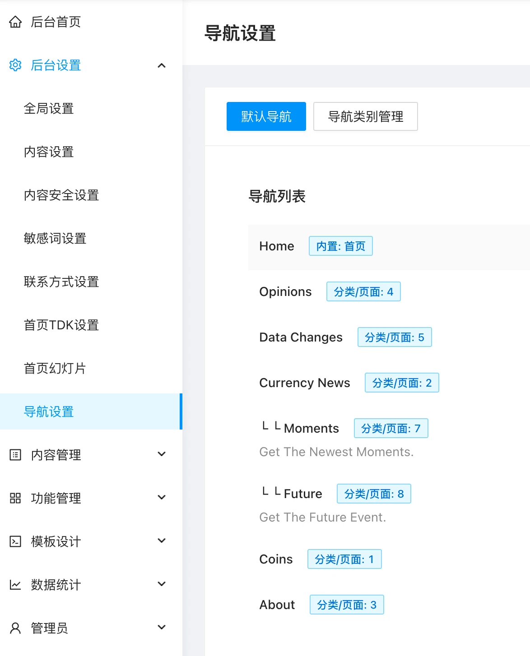The height and width of the screenshot is (656, 530).
Task: Click the 内置: 首页 tag on Home
Action: [340, 246]
